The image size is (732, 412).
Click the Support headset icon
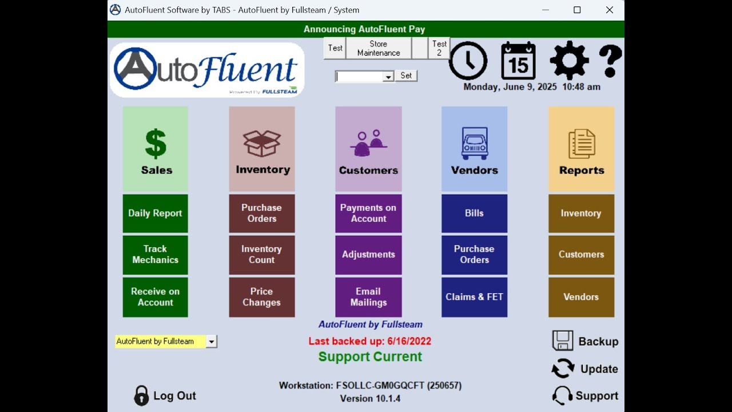coord(563,395)
